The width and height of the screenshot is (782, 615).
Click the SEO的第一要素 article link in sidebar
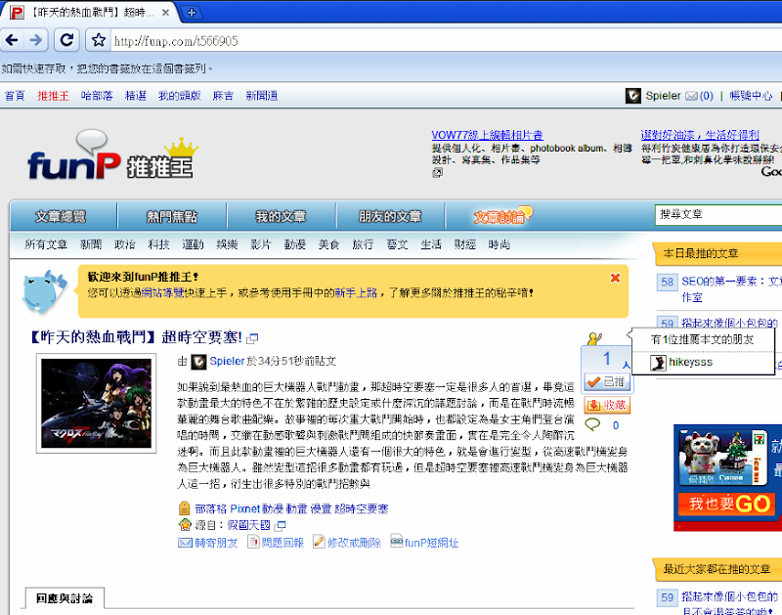(731, 288)
